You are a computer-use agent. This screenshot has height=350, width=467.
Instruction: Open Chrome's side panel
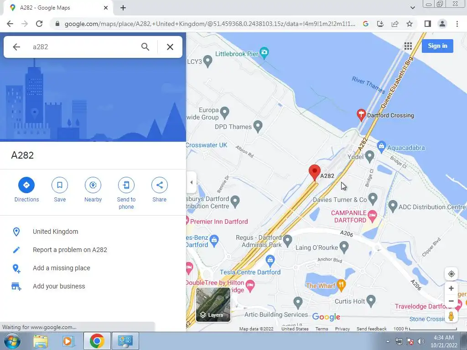[428, 24]
